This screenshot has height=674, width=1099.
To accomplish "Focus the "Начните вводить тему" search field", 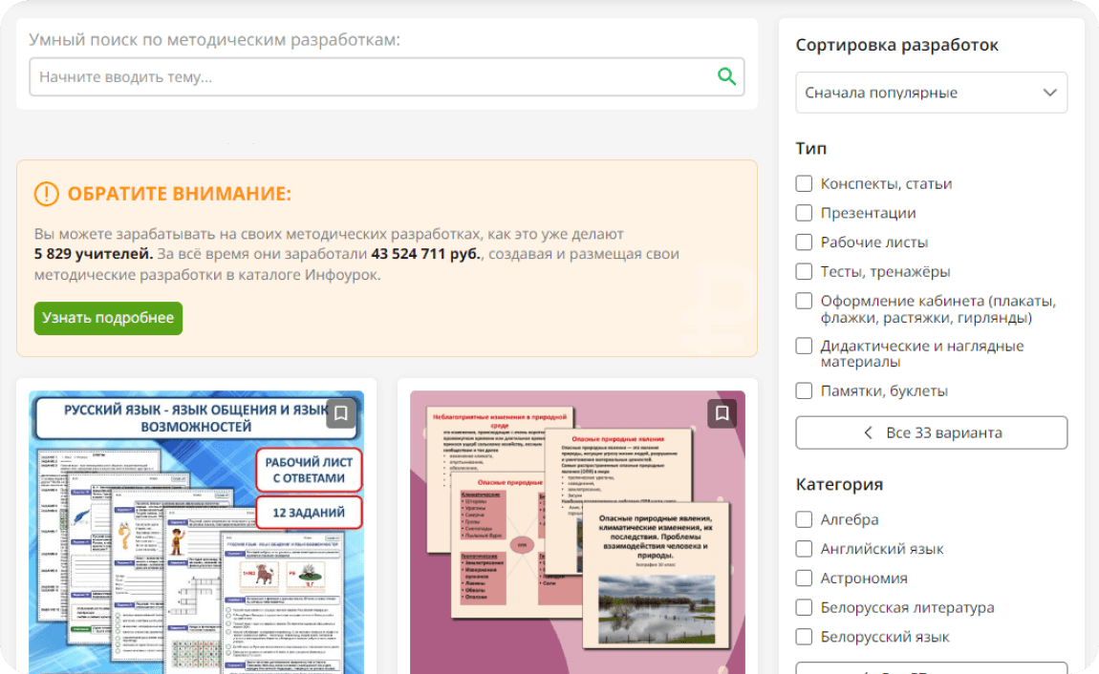I will coord(373,76).
